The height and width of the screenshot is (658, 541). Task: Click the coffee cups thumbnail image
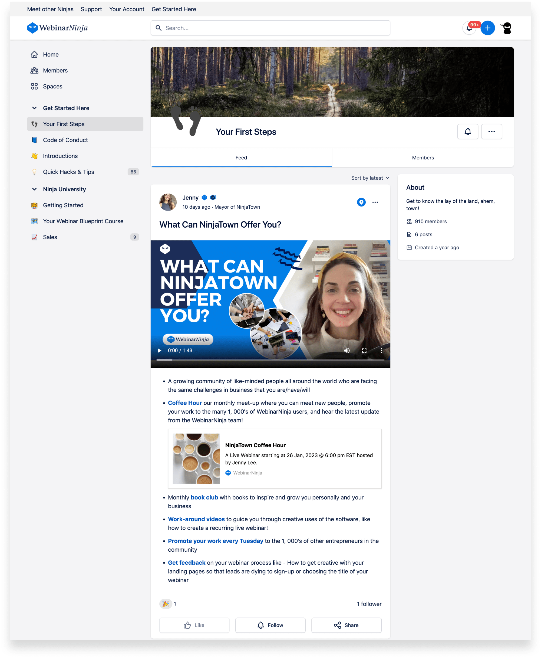tap(196, 459)
